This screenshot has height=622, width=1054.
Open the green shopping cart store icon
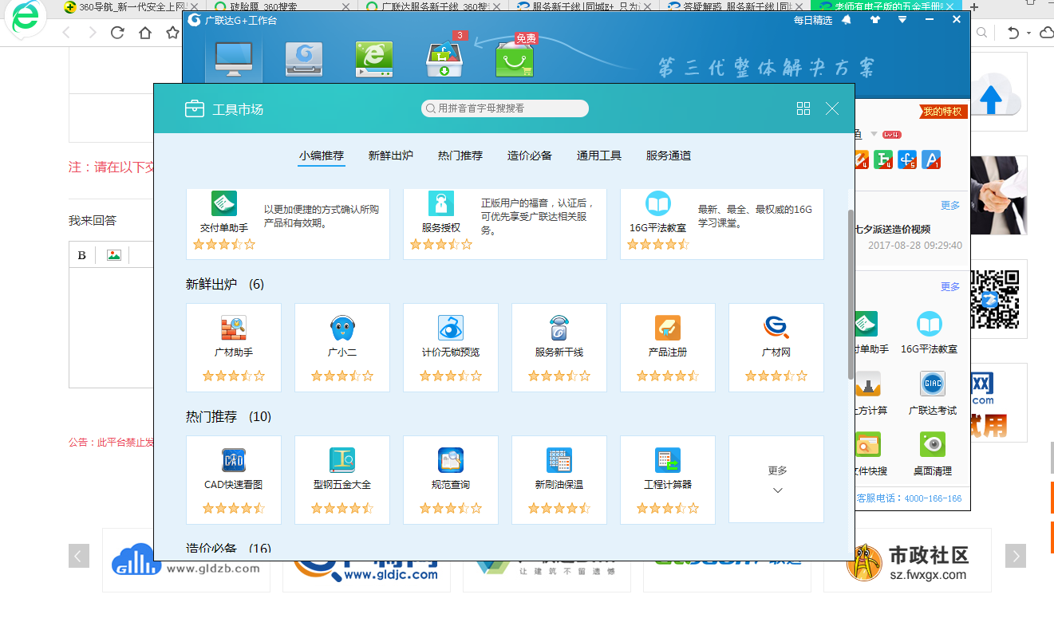[x=515, y=58]
